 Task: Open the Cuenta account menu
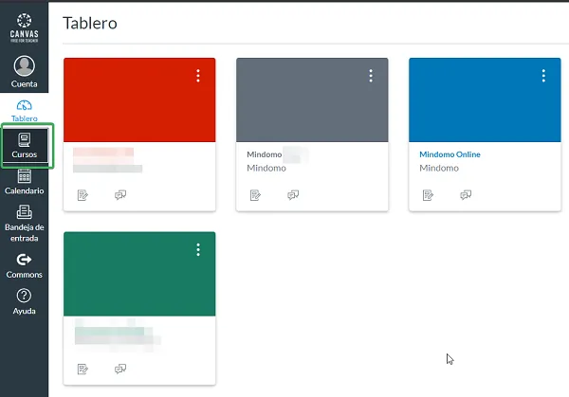coord(24,71)
